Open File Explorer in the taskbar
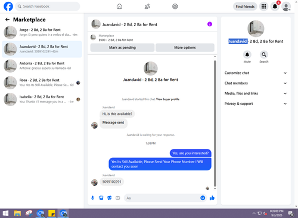This screenshot has width=298, height=218. tap(17, 213)
